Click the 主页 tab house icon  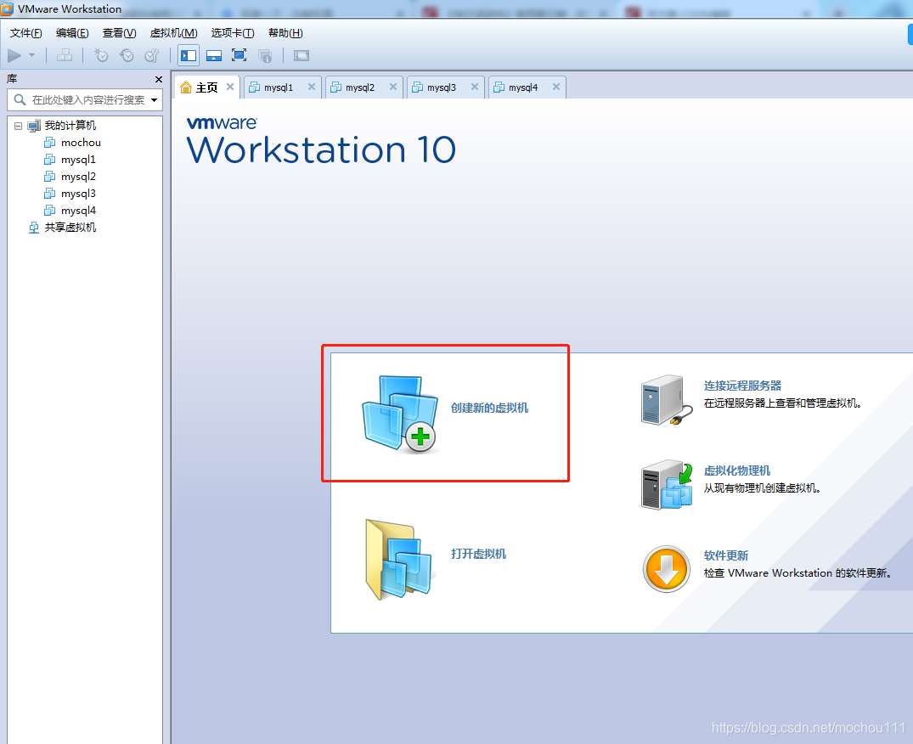(186, 87)
